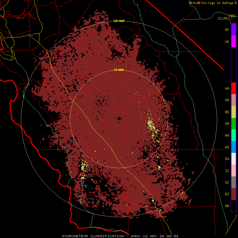
Task: Click the RF legend label
Action: [x=227, y=30]
